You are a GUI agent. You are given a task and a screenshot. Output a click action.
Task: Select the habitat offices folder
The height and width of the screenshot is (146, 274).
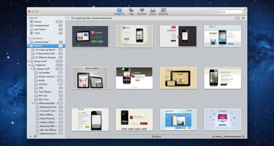click(x=46, y=122)
